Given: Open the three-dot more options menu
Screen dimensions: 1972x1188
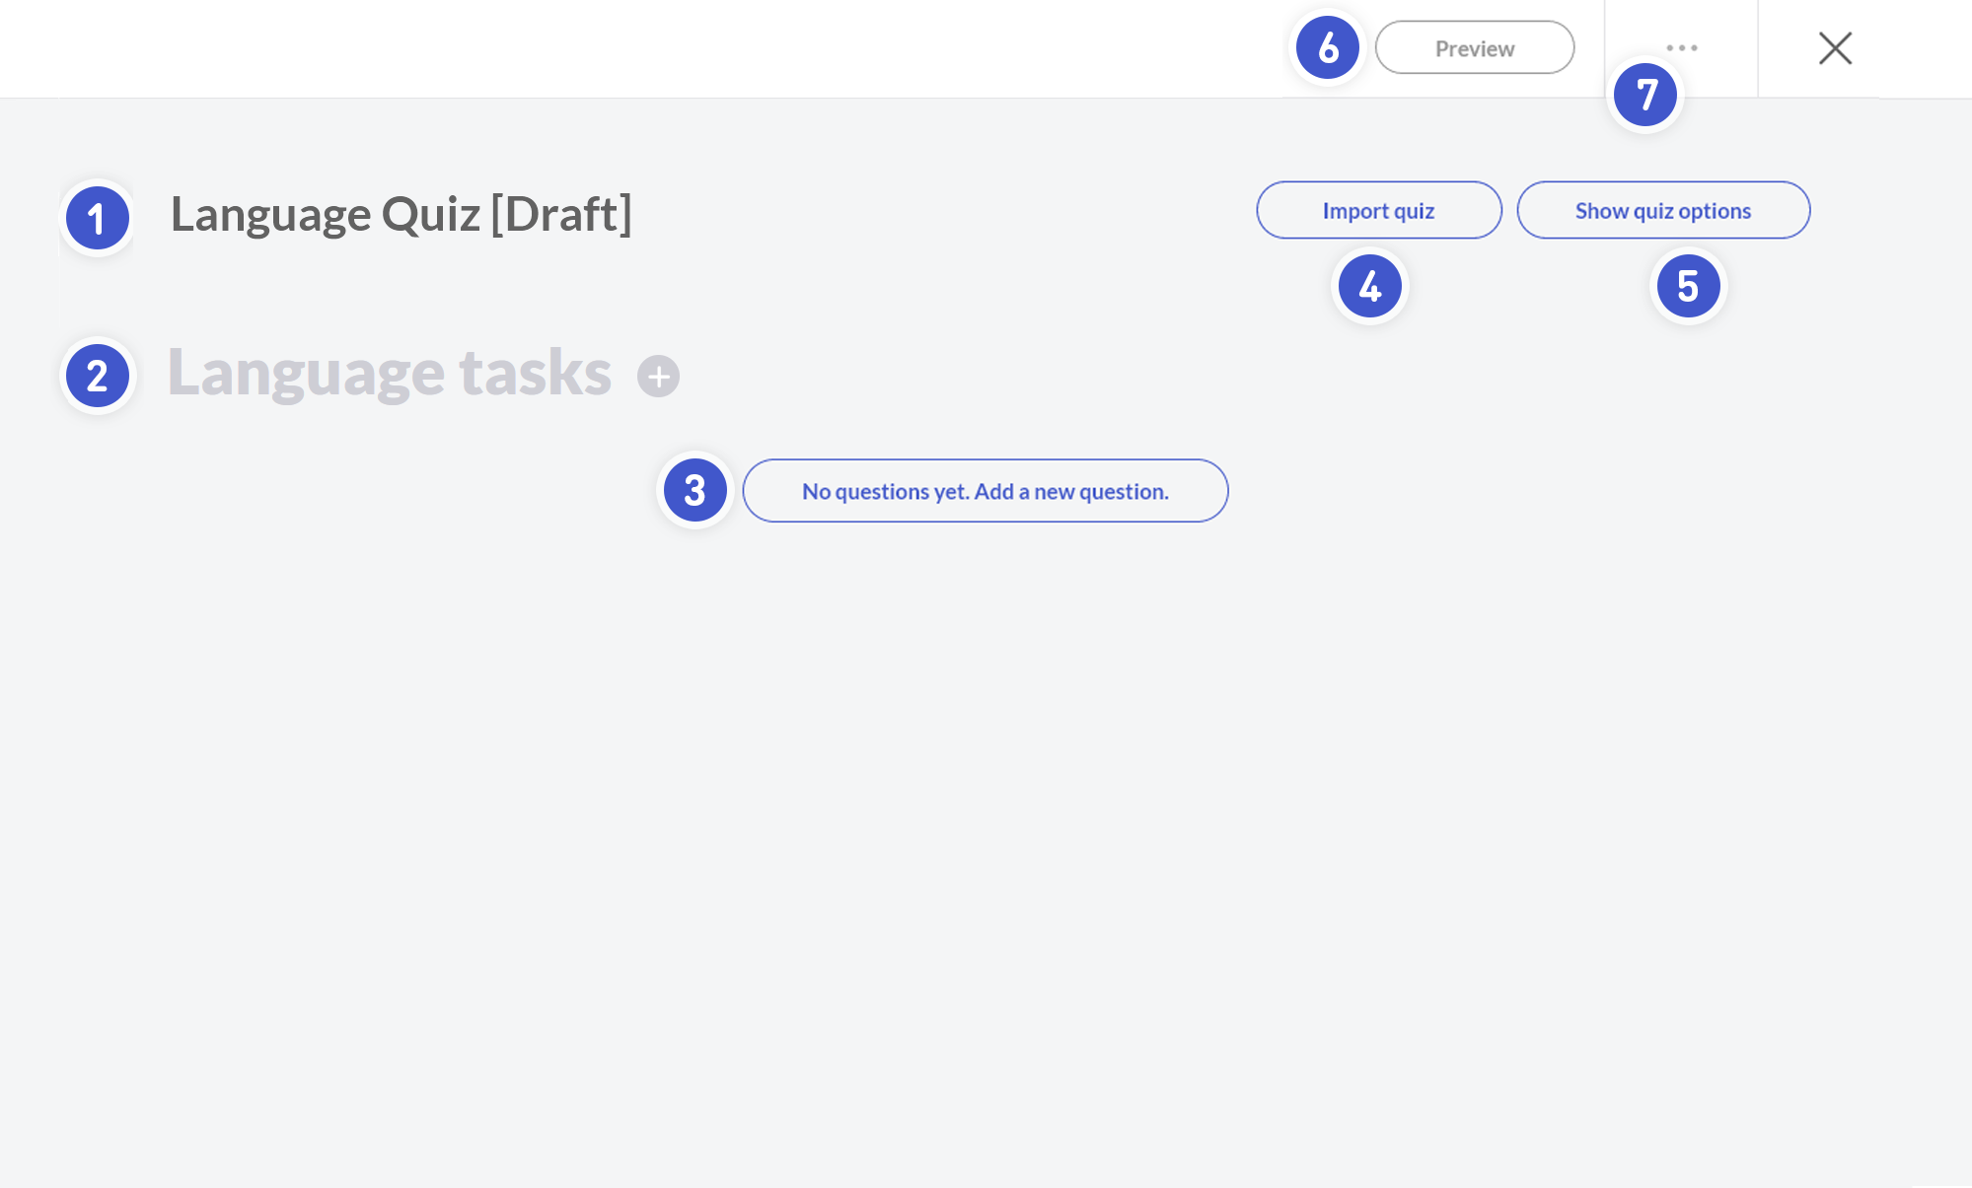Looking at the screenshot, I should pyautogui.click(x=1681, y=47).
